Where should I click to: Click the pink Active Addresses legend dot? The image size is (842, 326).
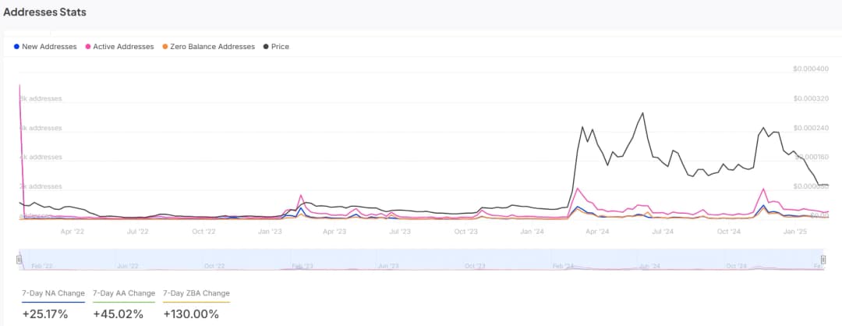pos(88,47)
